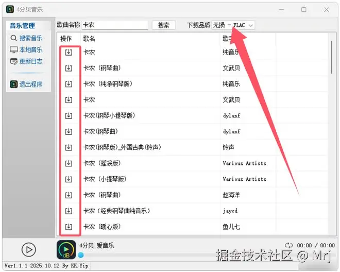
Task: Toggle the loop mode icon near timer
Action: (288, 245)
